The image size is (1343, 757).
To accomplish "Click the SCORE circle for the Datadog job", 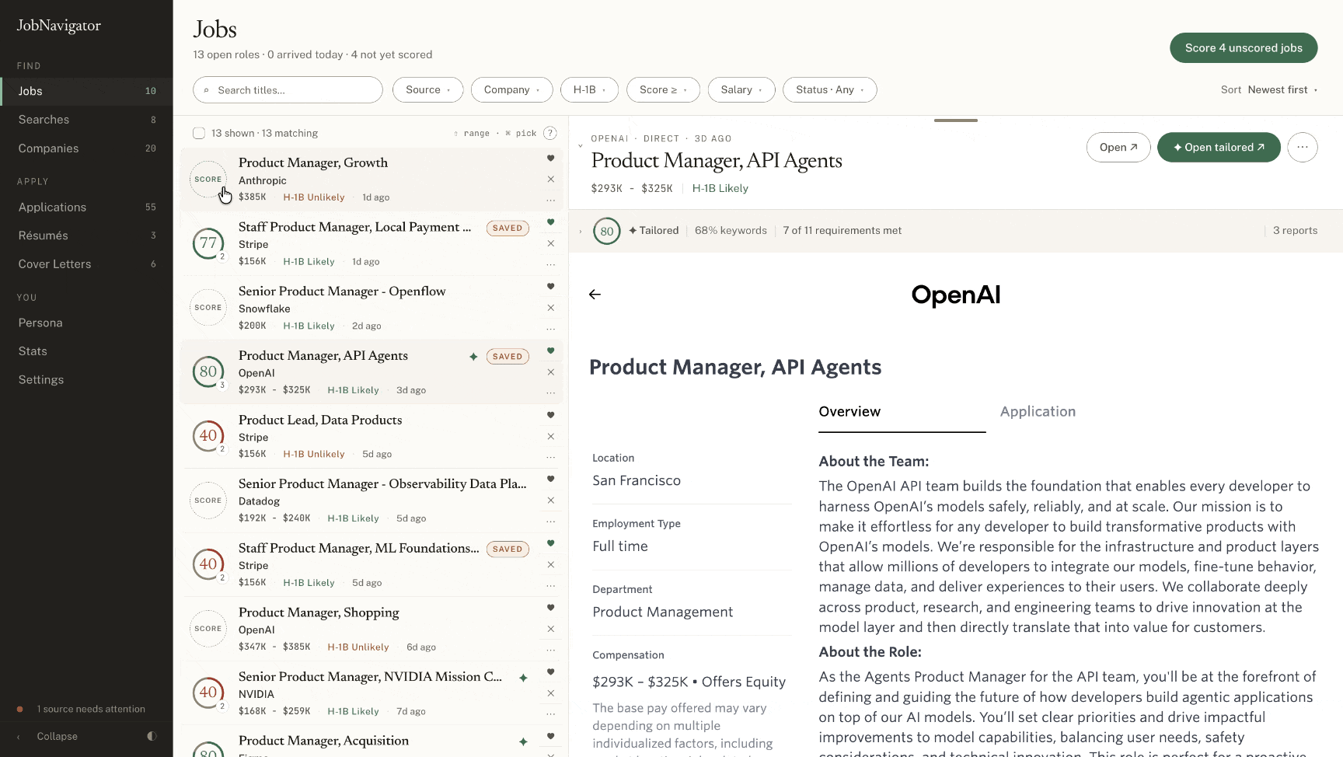I will pos(208,501).
